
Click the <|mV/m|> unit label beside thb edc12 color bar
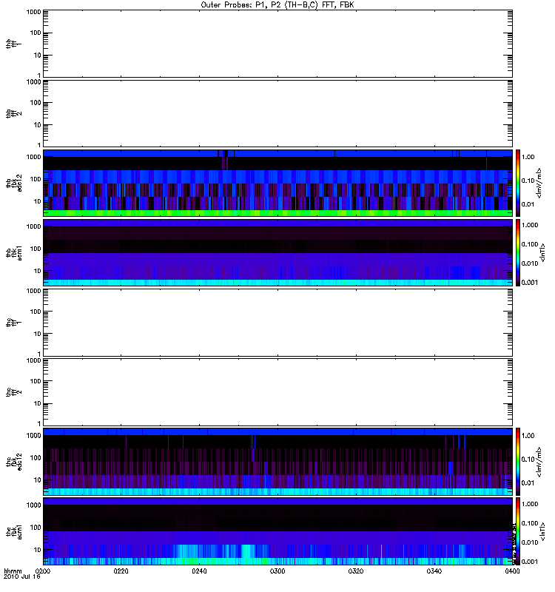tap(539, 183)
